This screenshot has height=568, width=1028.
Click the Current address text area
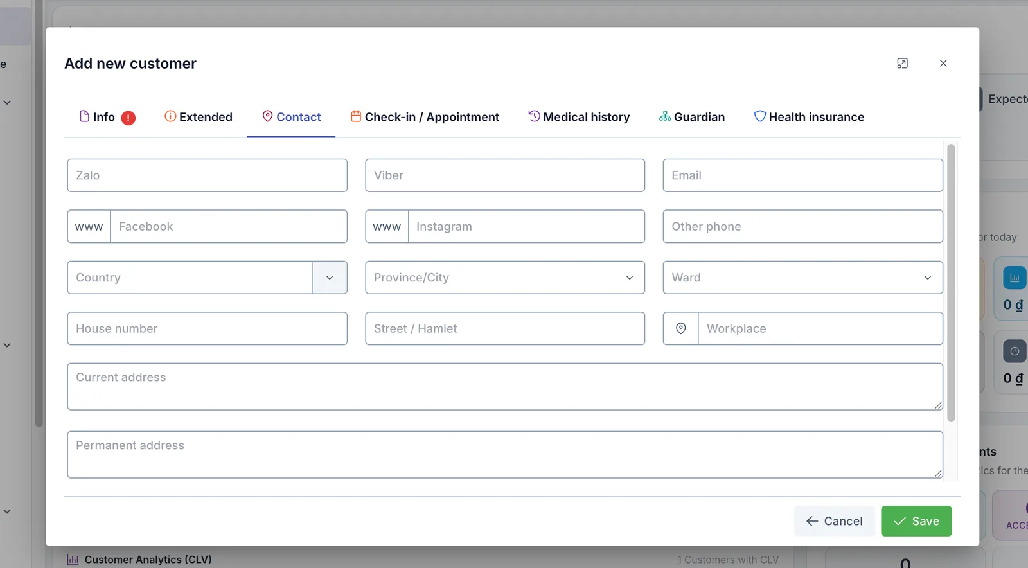pos(505,387)
